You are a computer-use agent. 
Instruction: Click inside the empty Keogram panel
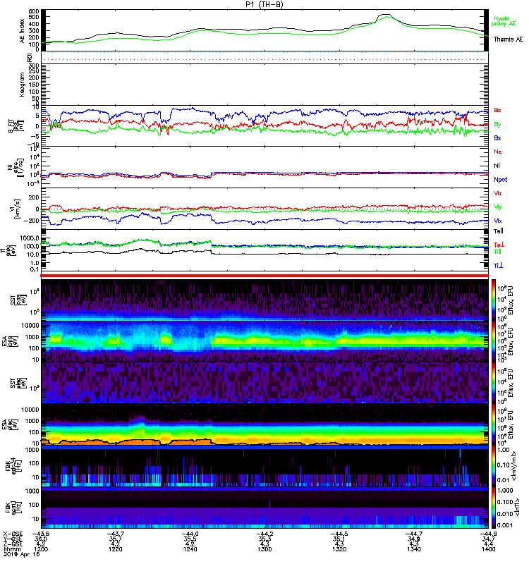pos(264,85)
